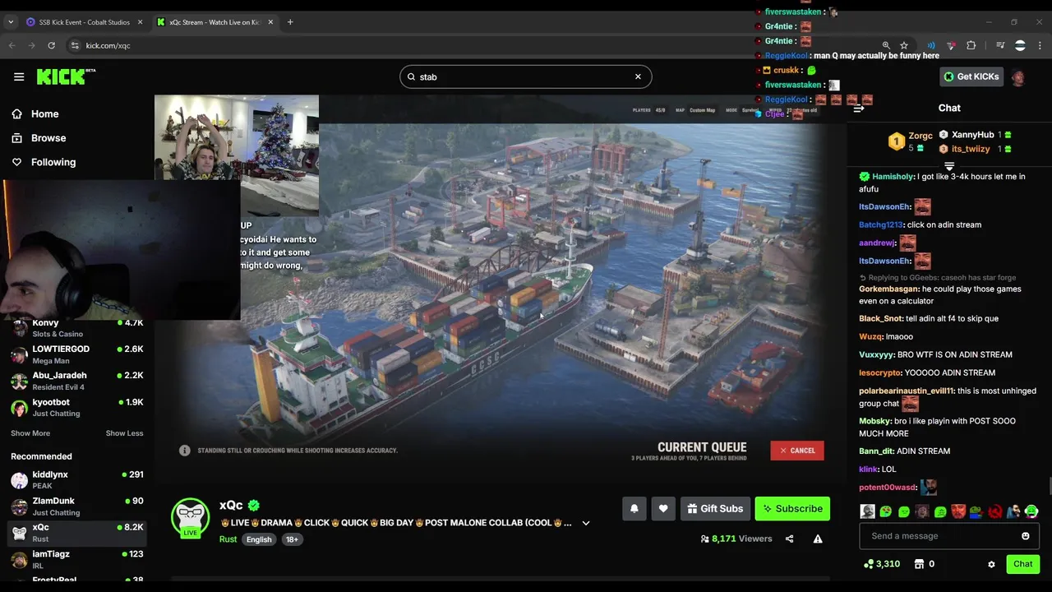Select the heart-eyes green emote

[x=885, y=511]
